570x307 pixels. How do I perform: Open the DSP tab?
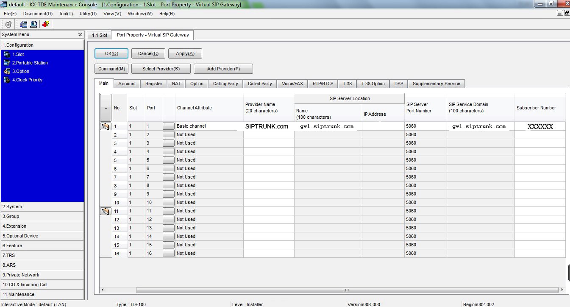[x=399, y=84]
